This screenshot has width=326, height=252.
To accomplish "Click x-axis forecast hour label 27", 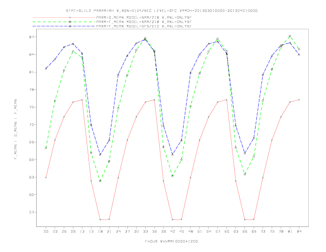I will (x=127, y=231).
